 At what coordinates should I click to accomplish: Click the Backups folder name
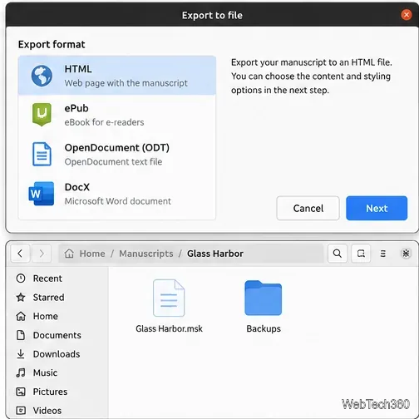coord(264,328)
